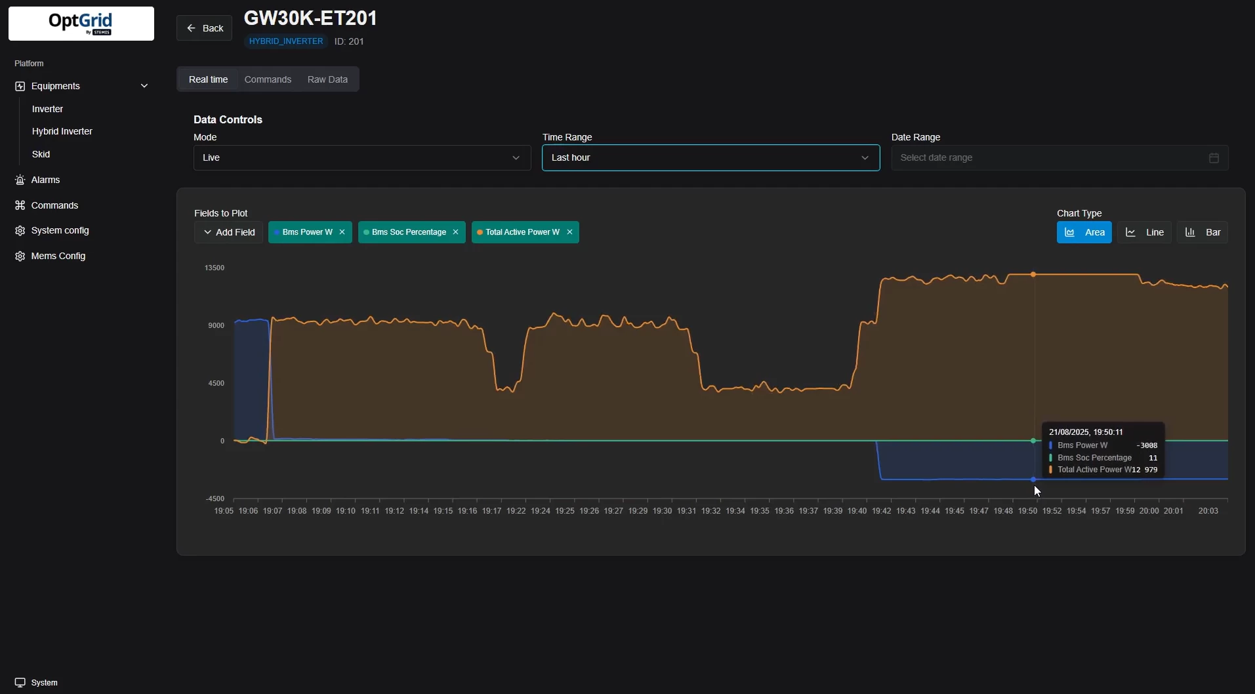Go back using the Back button

[x=204, y=28]
